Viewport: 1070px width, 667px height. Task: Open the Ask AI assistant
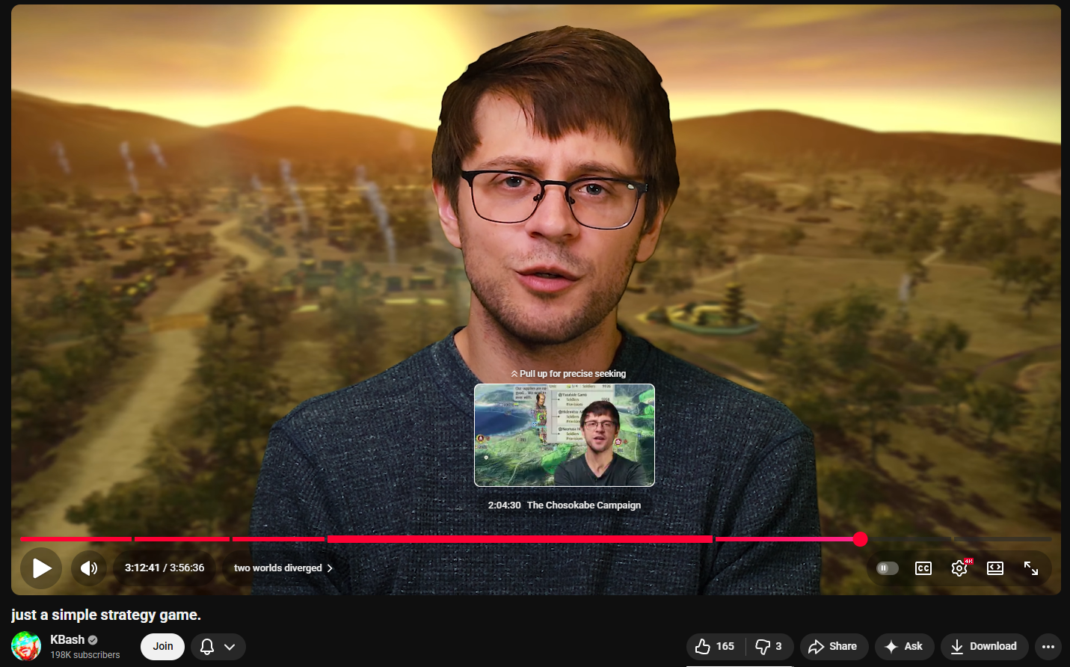pos(904,647)
